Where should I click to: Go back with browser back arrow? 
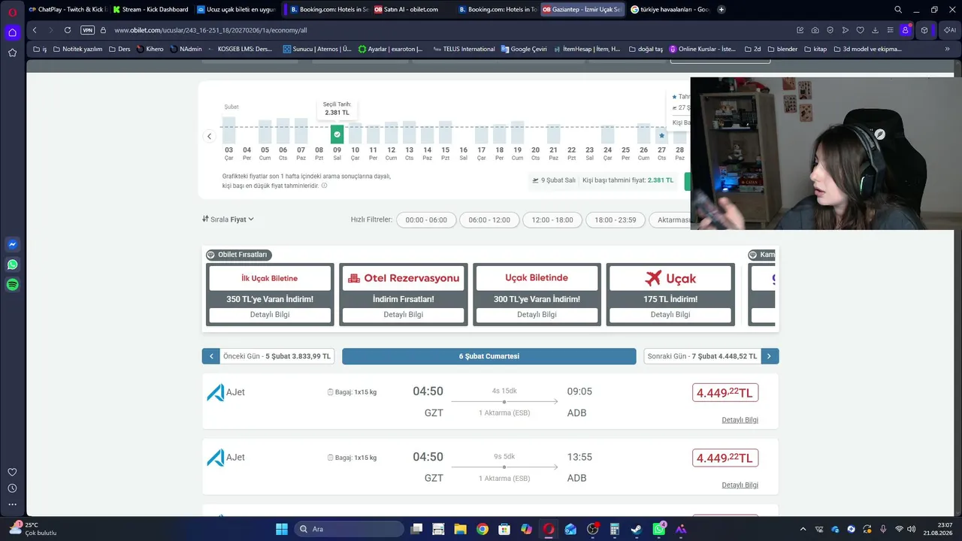coord(35,30)
